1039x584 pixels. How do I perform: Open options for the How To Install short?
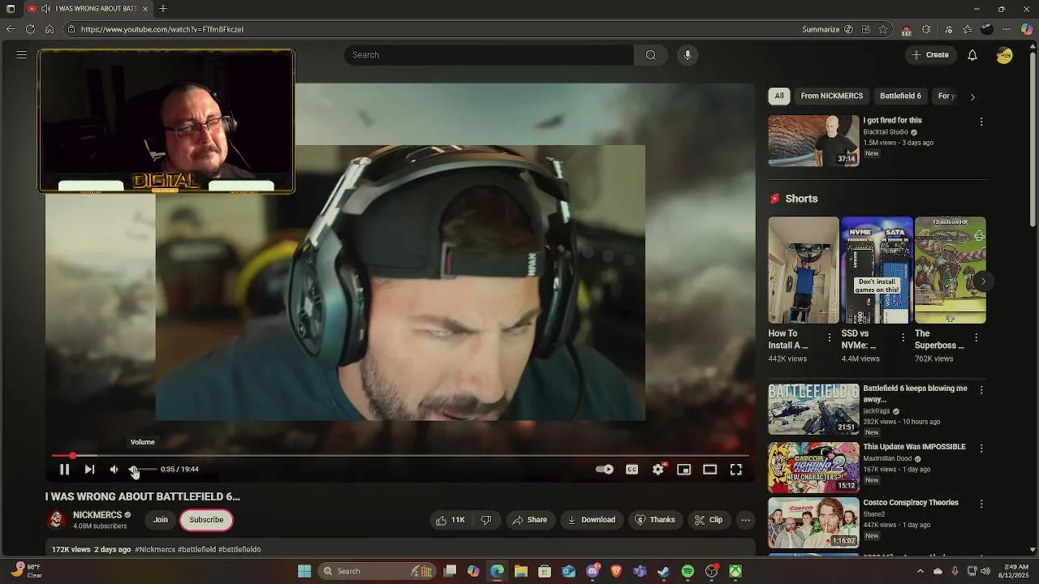tap(830, 337)
